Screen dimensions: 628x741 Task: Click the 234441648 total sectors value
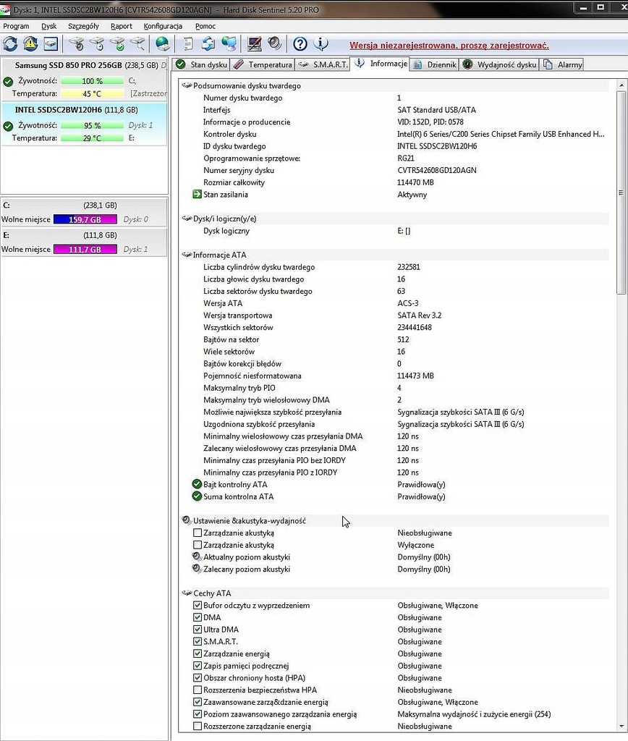[414, 327]
